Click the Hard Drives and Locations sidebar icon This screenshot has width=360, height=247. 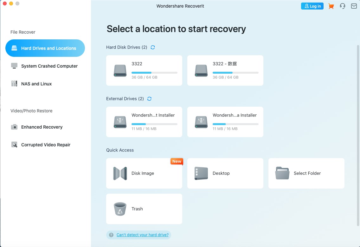point(14,48)
